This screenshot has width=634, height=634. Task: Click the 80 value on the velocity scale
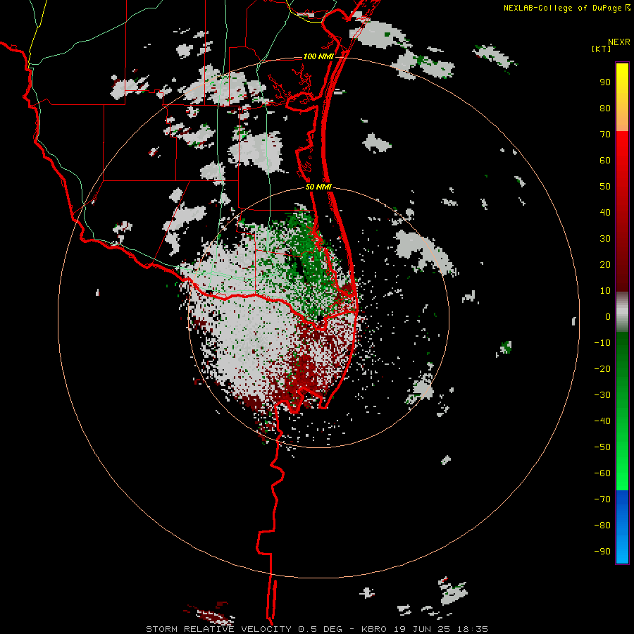coord(605,108)
